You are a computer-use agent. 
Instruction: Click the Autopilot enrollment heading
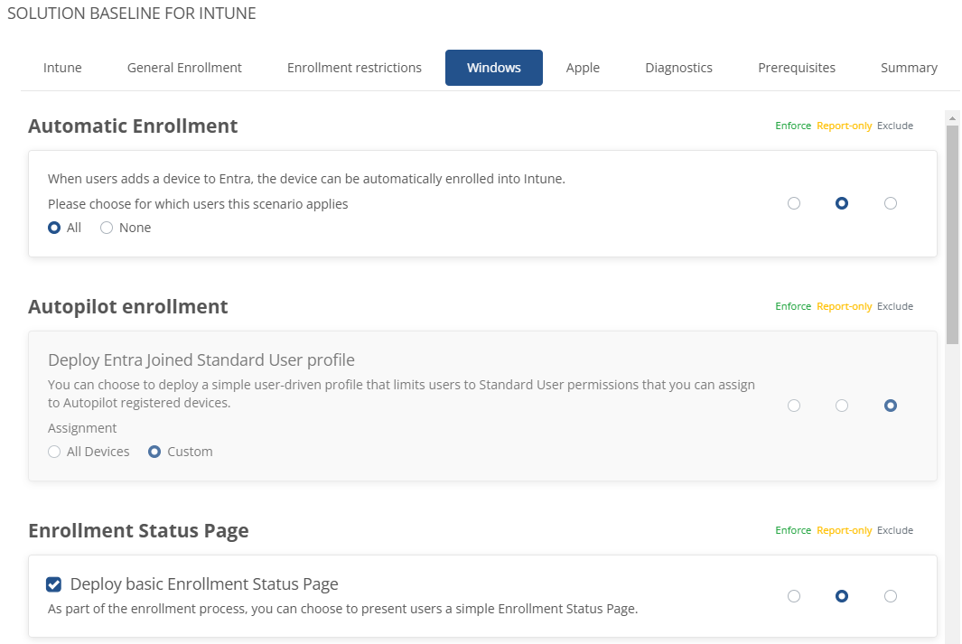click(x=128, y=307)
